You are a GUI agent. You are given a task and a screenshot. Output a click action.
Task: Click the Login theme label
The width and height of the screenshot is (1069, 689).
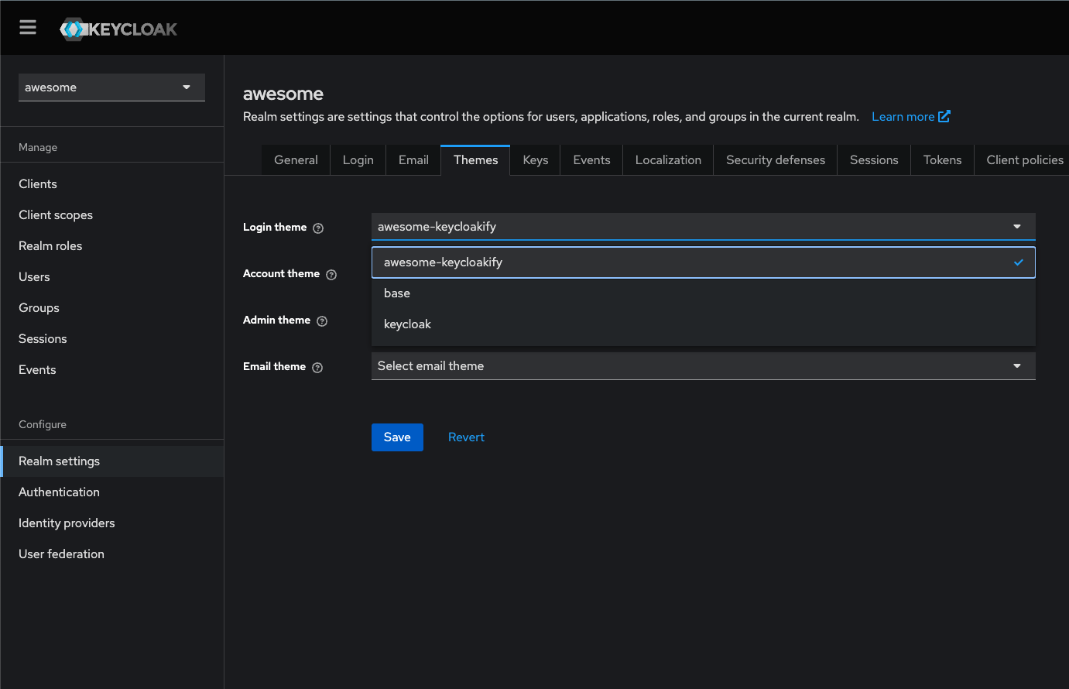point(275,228)
